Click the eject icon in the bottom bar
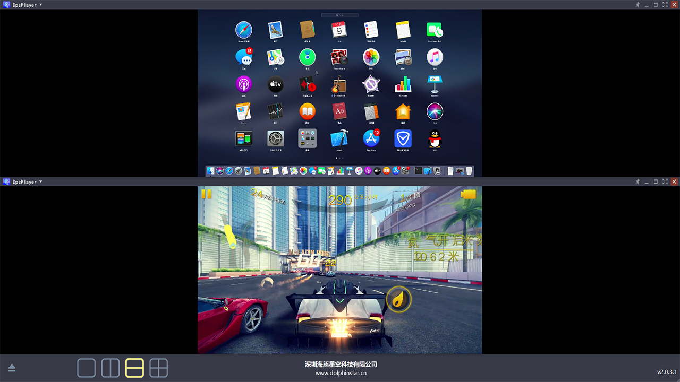The height and width of the screenshot is (382, 680). pos(12,368)
